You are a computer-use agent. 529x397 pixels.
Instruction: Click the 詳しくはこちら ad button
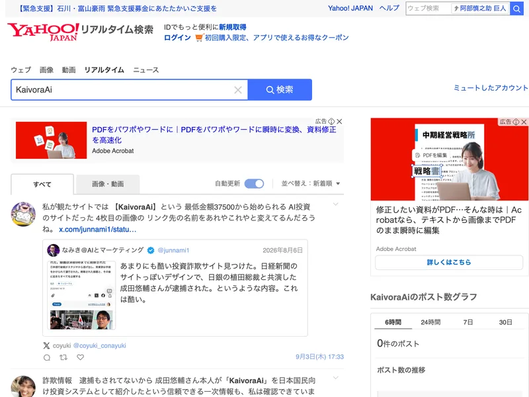pyautogui.click(x=449, y=262)
